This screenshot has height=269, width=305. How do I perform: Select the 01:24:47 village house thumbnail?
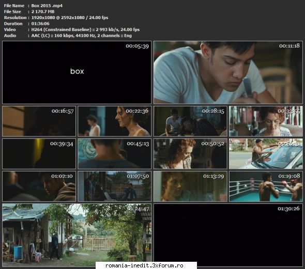(77, 235)
